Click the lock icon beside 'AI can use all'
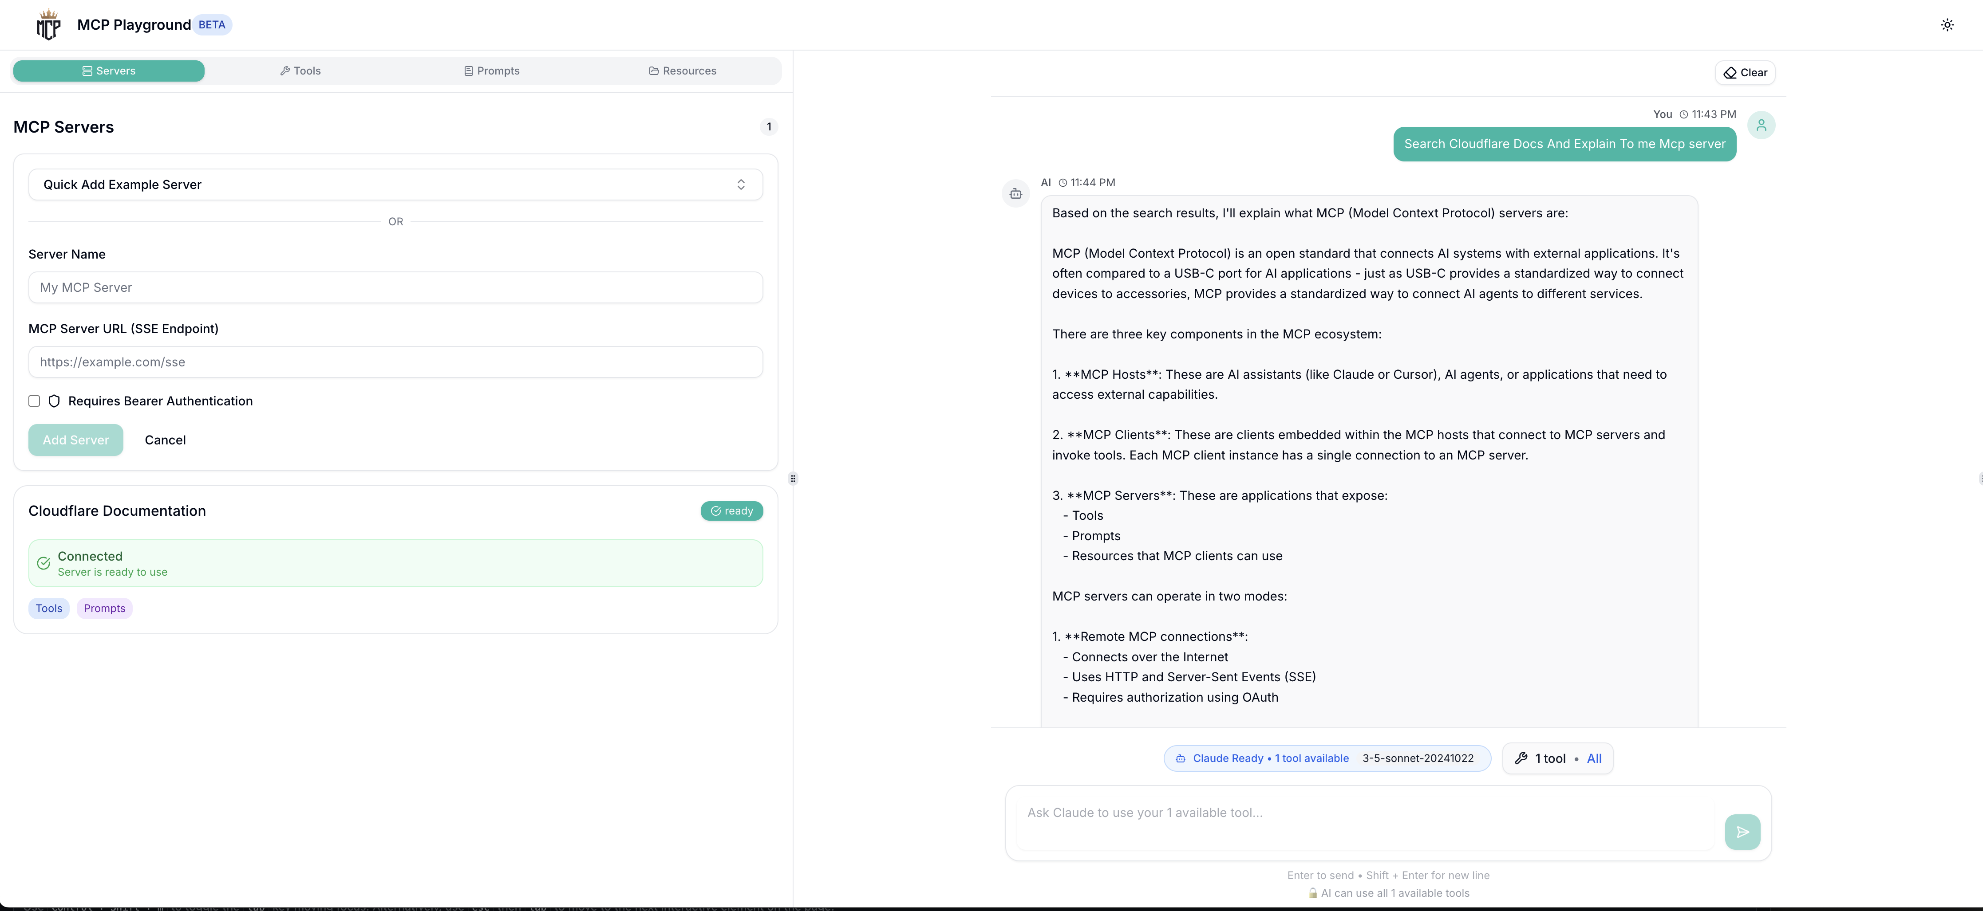This screenshot has width=1983, height=911. pyautogui.click(x=1312, y=893)
